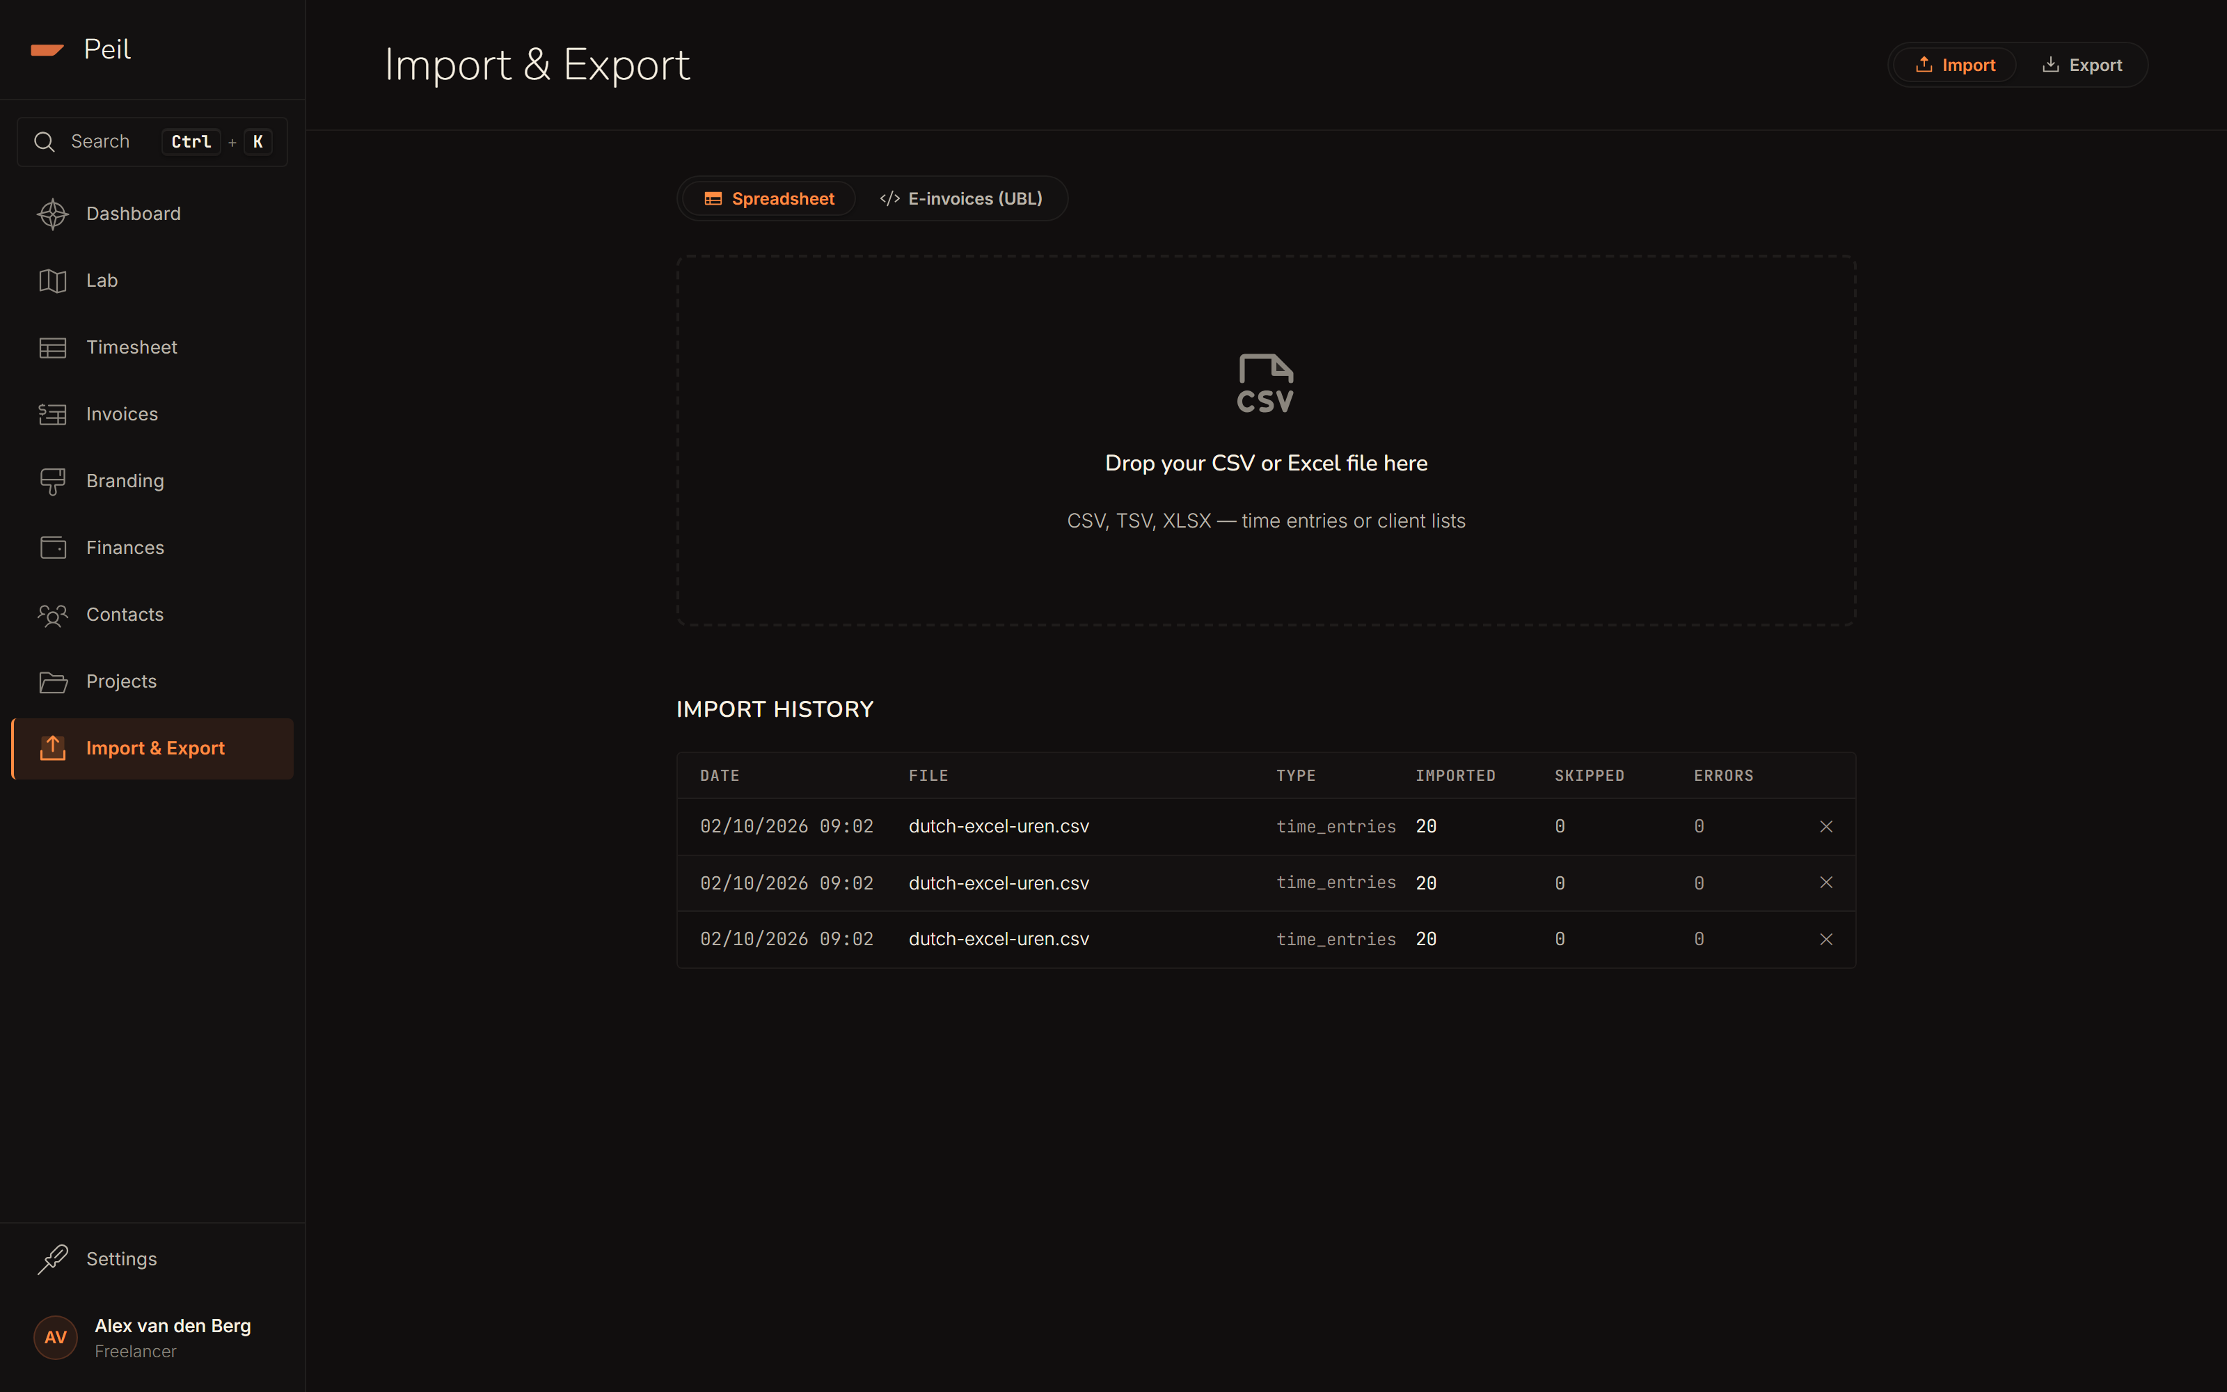Click the TYPE column header
This screenshot has height=1392, width=2227.
[x=1296, y=776]
